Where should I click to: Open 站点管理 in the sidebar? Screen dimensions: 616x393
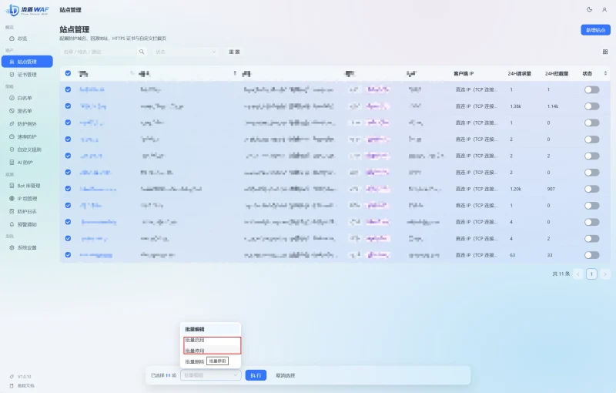pyautogui.click(x=27, y=62)
